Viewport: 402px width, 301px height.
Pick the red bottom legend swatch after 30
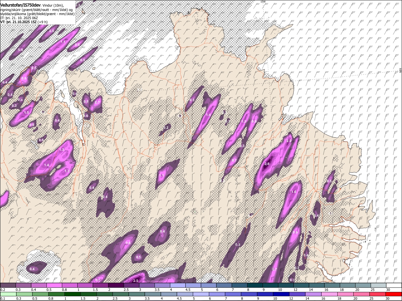(394, 294)
